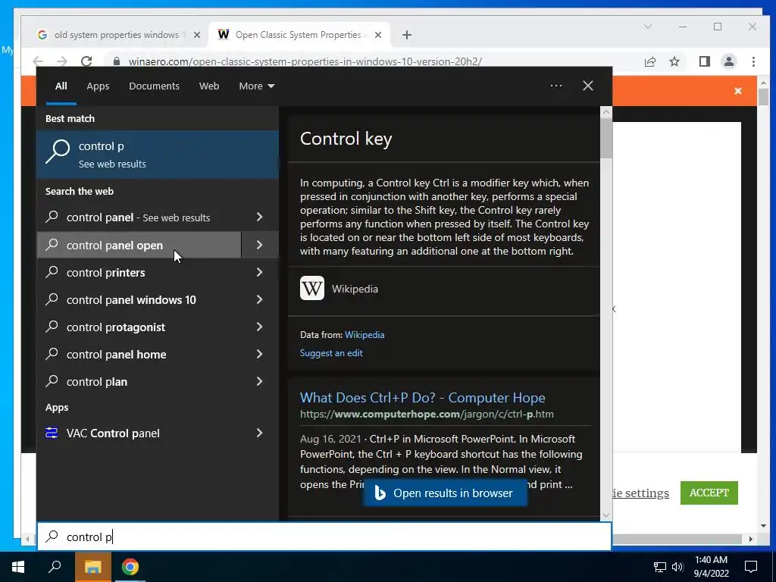The image size is (776, 582).
Task: Click the Bing logo on Open results button
Action: (380, 493)
